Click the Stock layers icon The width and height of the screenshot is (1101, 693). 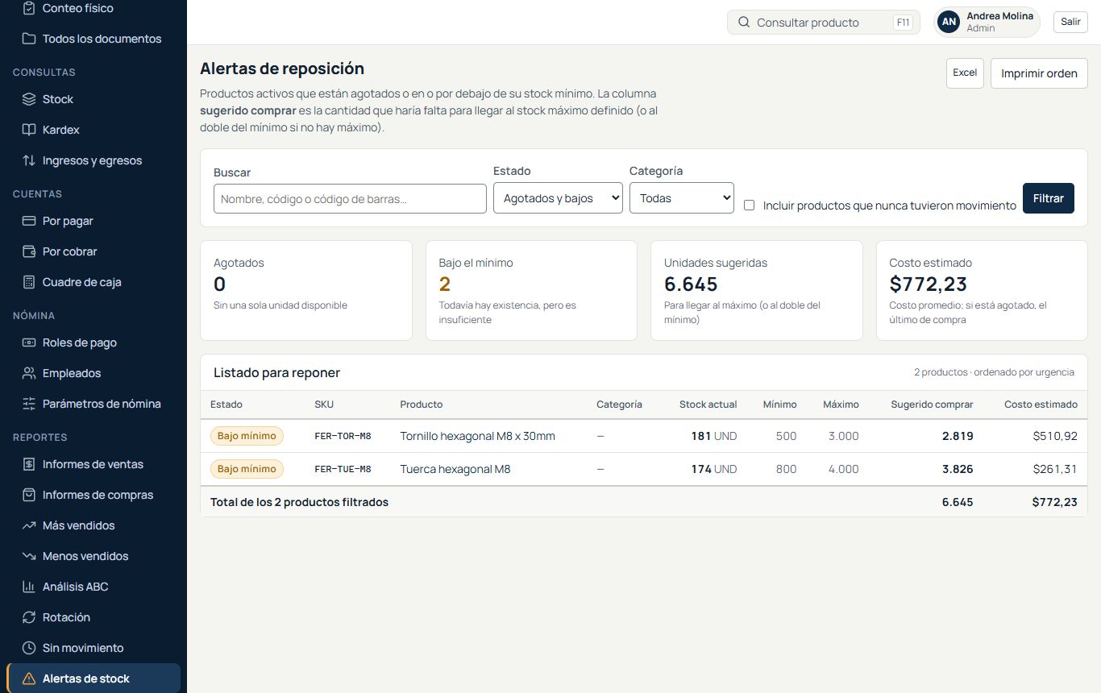click(29, 99)
